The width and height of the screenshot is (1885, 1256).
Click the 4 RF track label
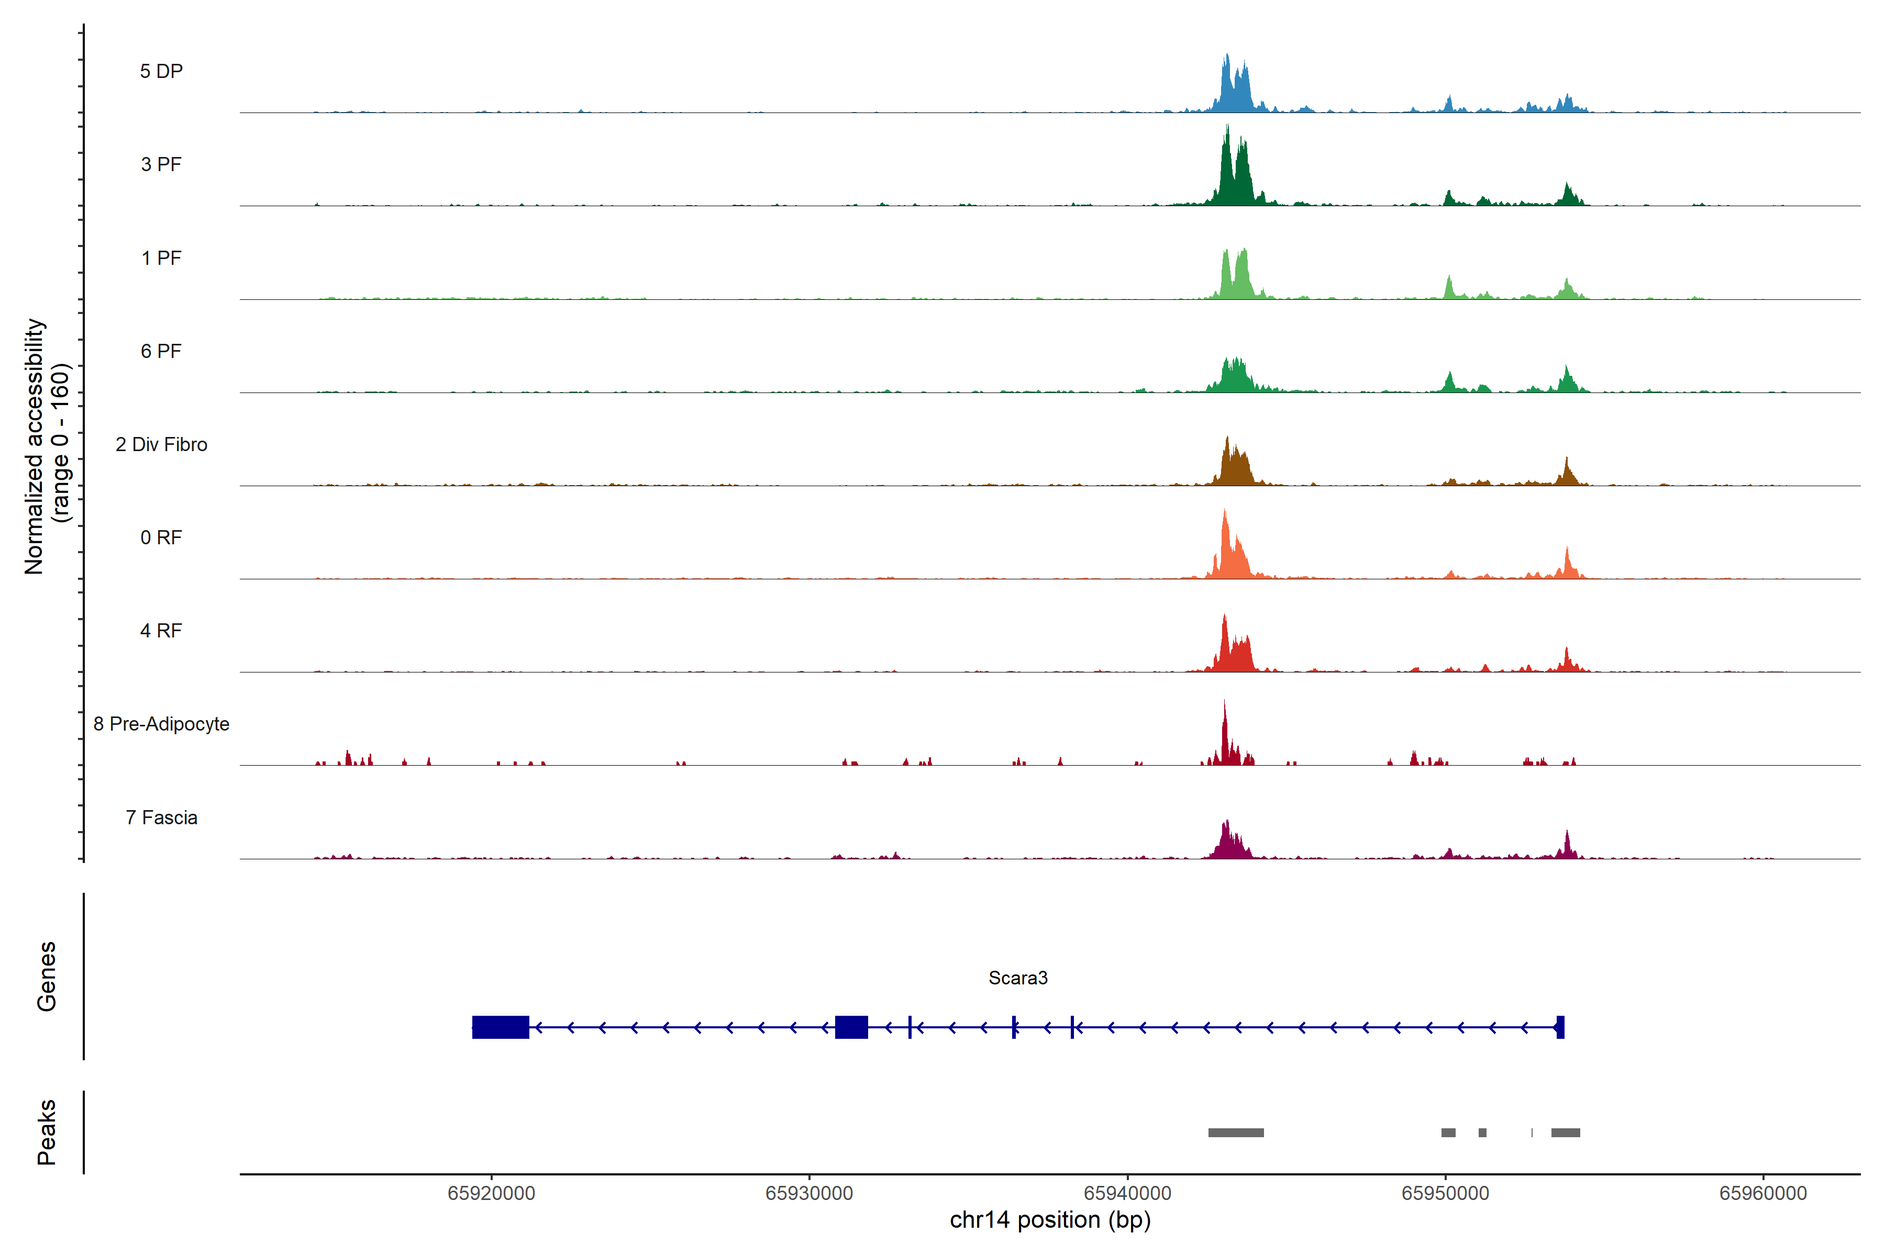[161, 631]
